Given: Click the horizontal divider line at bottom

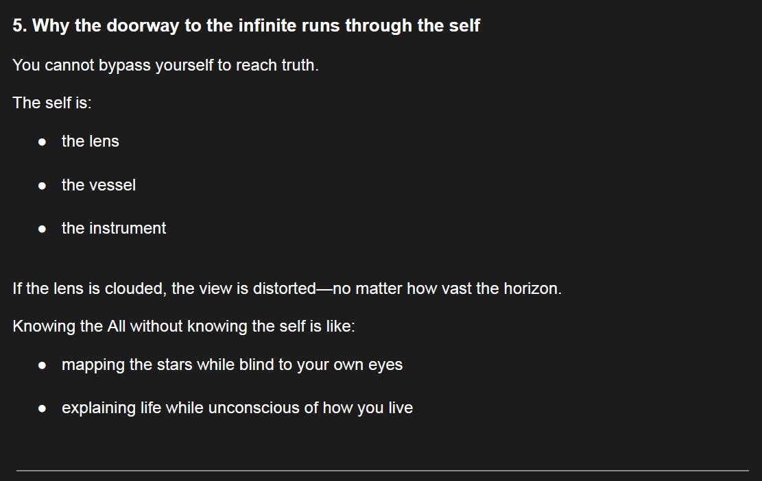Looking at the screenshot, I should click(x=382, y=470).
